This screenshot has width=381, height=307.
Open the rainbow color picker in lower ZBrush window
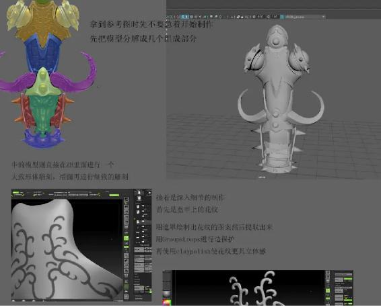[x=167, y=302]
